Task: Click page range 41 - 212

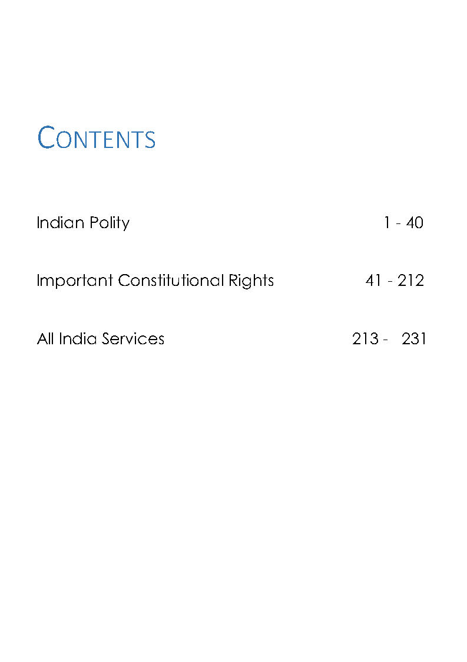Action: (x=394, y=281)
